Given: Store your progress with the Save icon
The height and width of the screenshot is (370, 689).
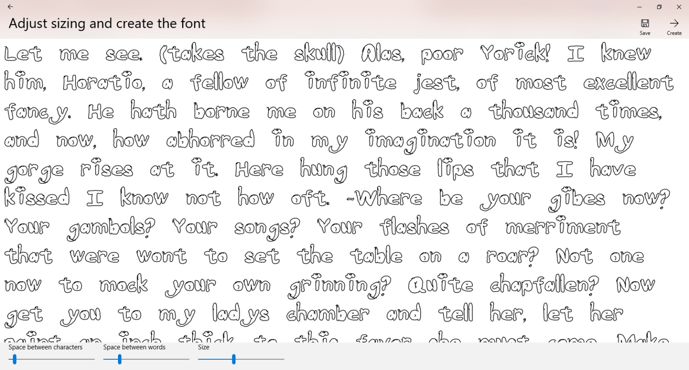Looking at the screenshot, I should (x=645, y=22).
